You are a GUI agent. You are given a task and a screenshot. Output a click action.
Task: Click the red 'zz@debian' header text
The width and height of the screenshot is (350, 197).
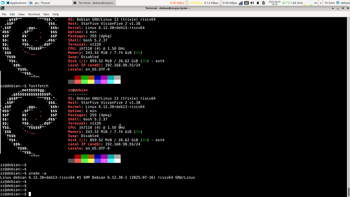[x=78, y=90]
